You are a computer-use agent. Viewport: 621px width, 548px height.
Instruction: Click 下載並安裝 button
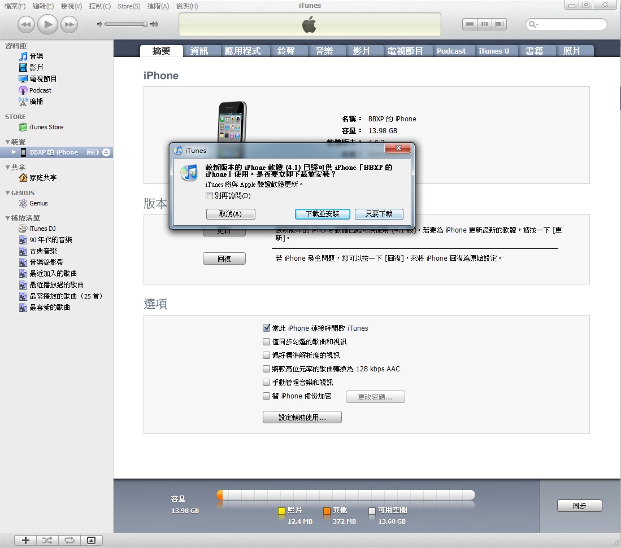point(323,214)
